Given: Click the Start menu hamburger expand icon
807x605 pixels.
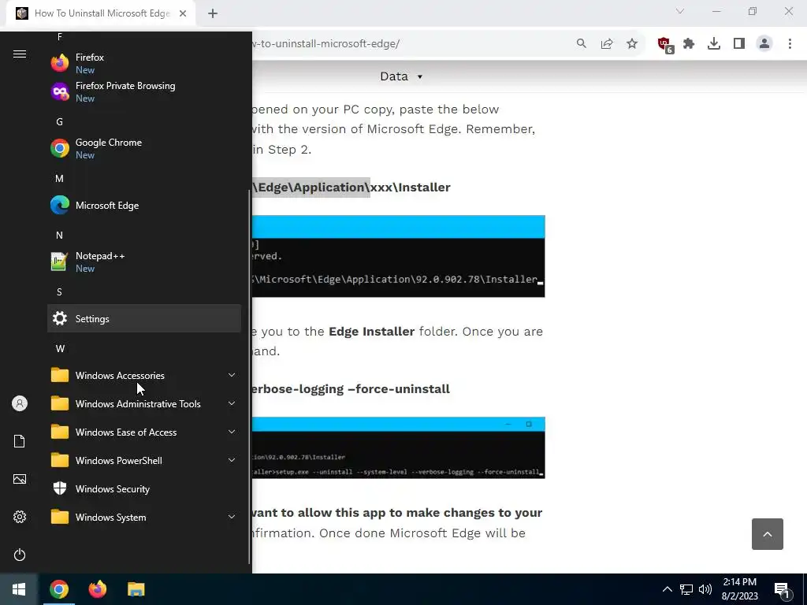Looking at the screenshot, I should click(20, 54).
